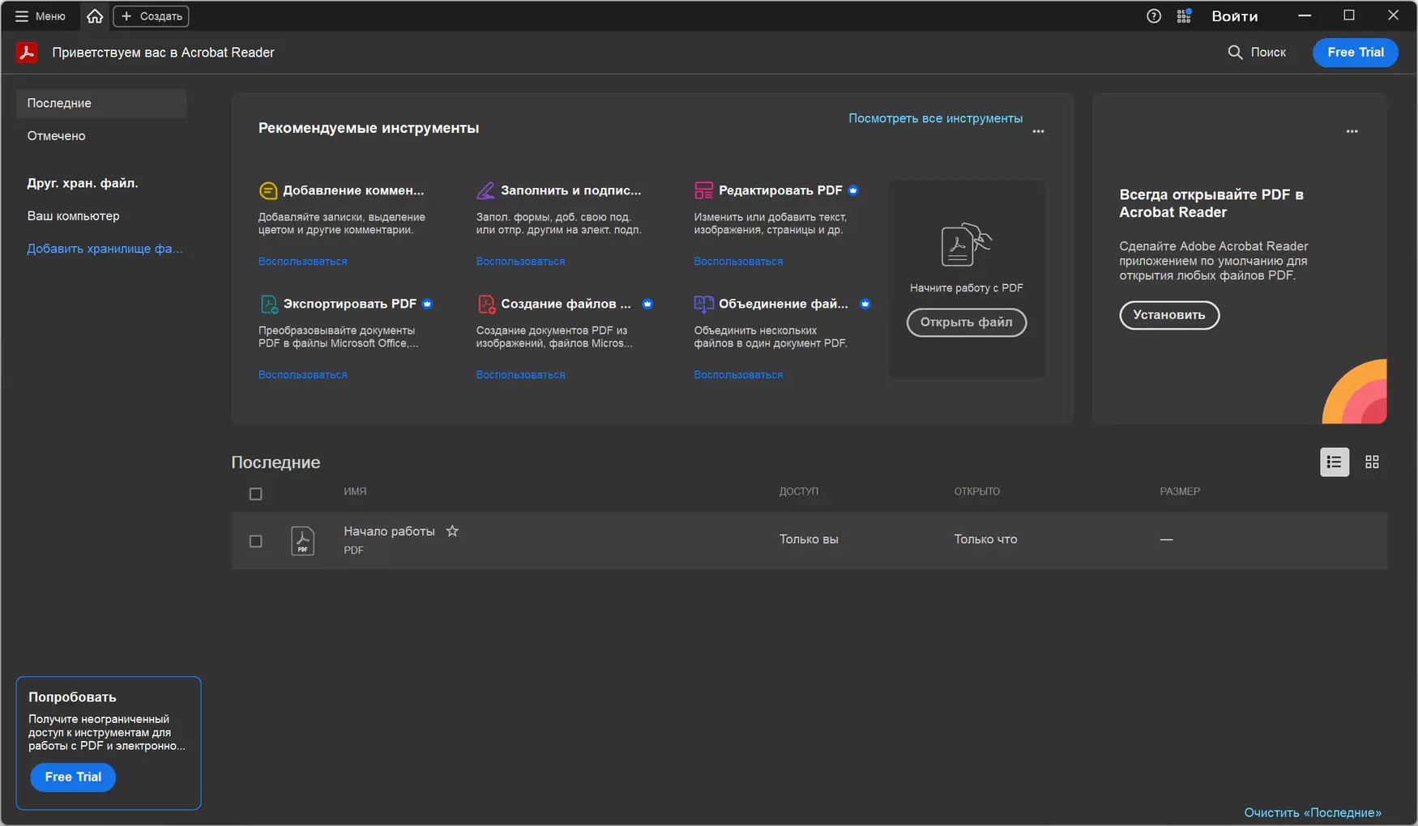Tick the checkbox for Начало работы

256,541
